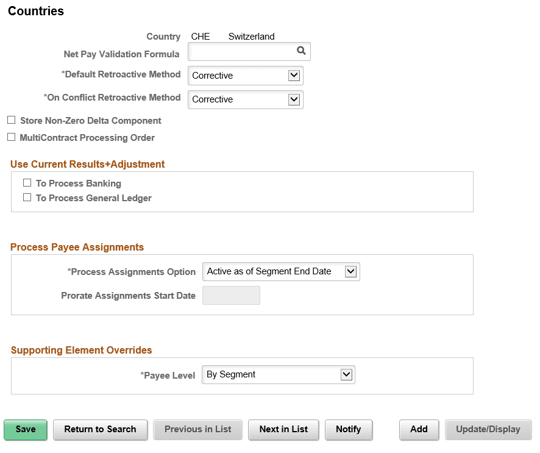
Task: Click the Prorate Assignments Start Date field
Action: point(231,296)
